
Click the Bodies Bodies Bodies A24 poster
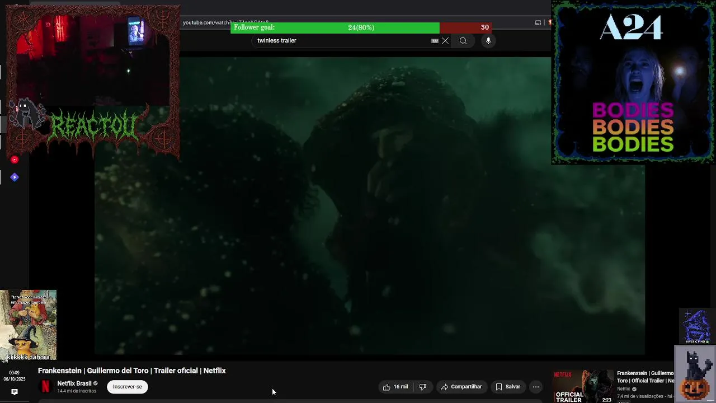pos(633,82)
